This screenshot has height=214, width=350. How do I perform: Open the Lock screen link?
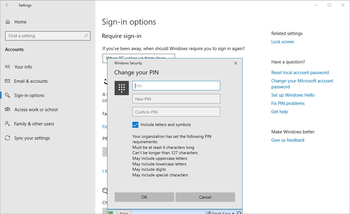283,41
